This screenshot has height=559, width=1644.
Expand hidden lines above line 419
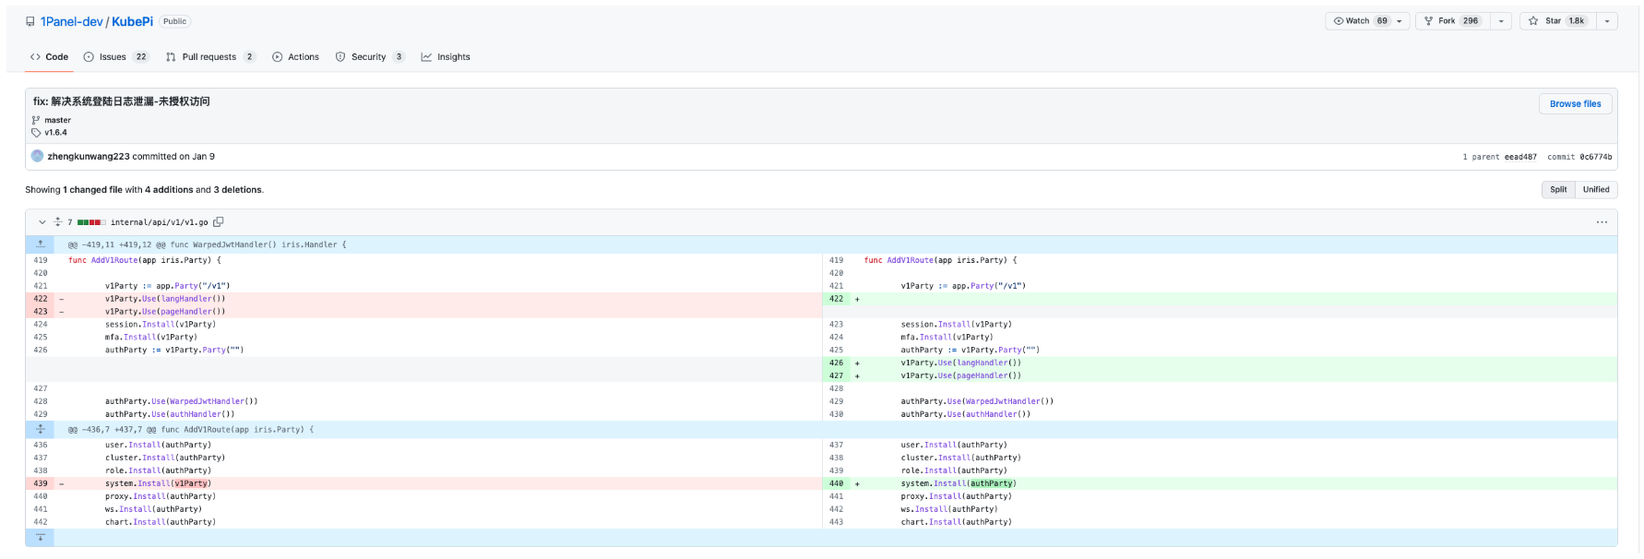tap(40, 244)
